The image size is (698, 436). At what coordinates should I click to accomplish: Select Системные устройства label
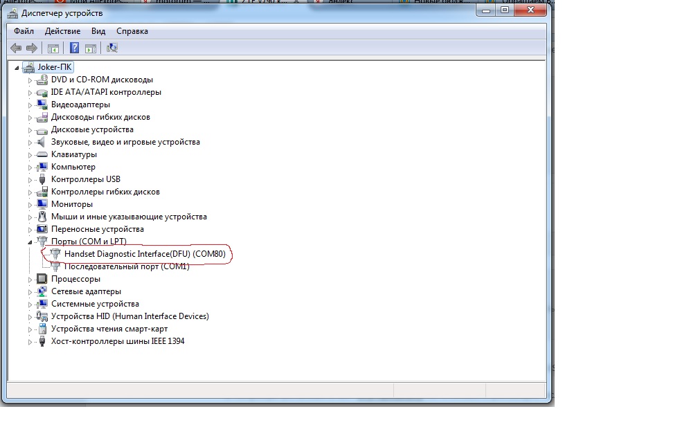click(x=96, y=304)
